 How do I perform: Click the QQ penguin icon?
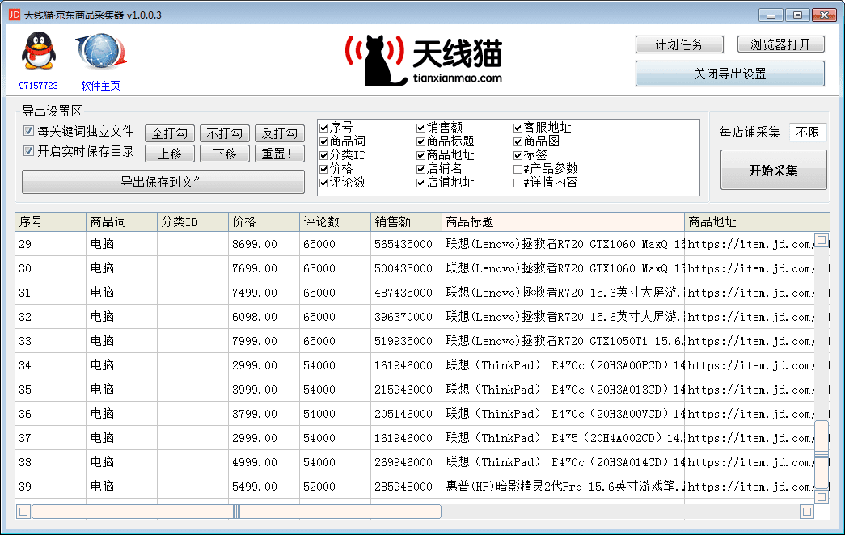pyautogui.click(x=38, y=50)
